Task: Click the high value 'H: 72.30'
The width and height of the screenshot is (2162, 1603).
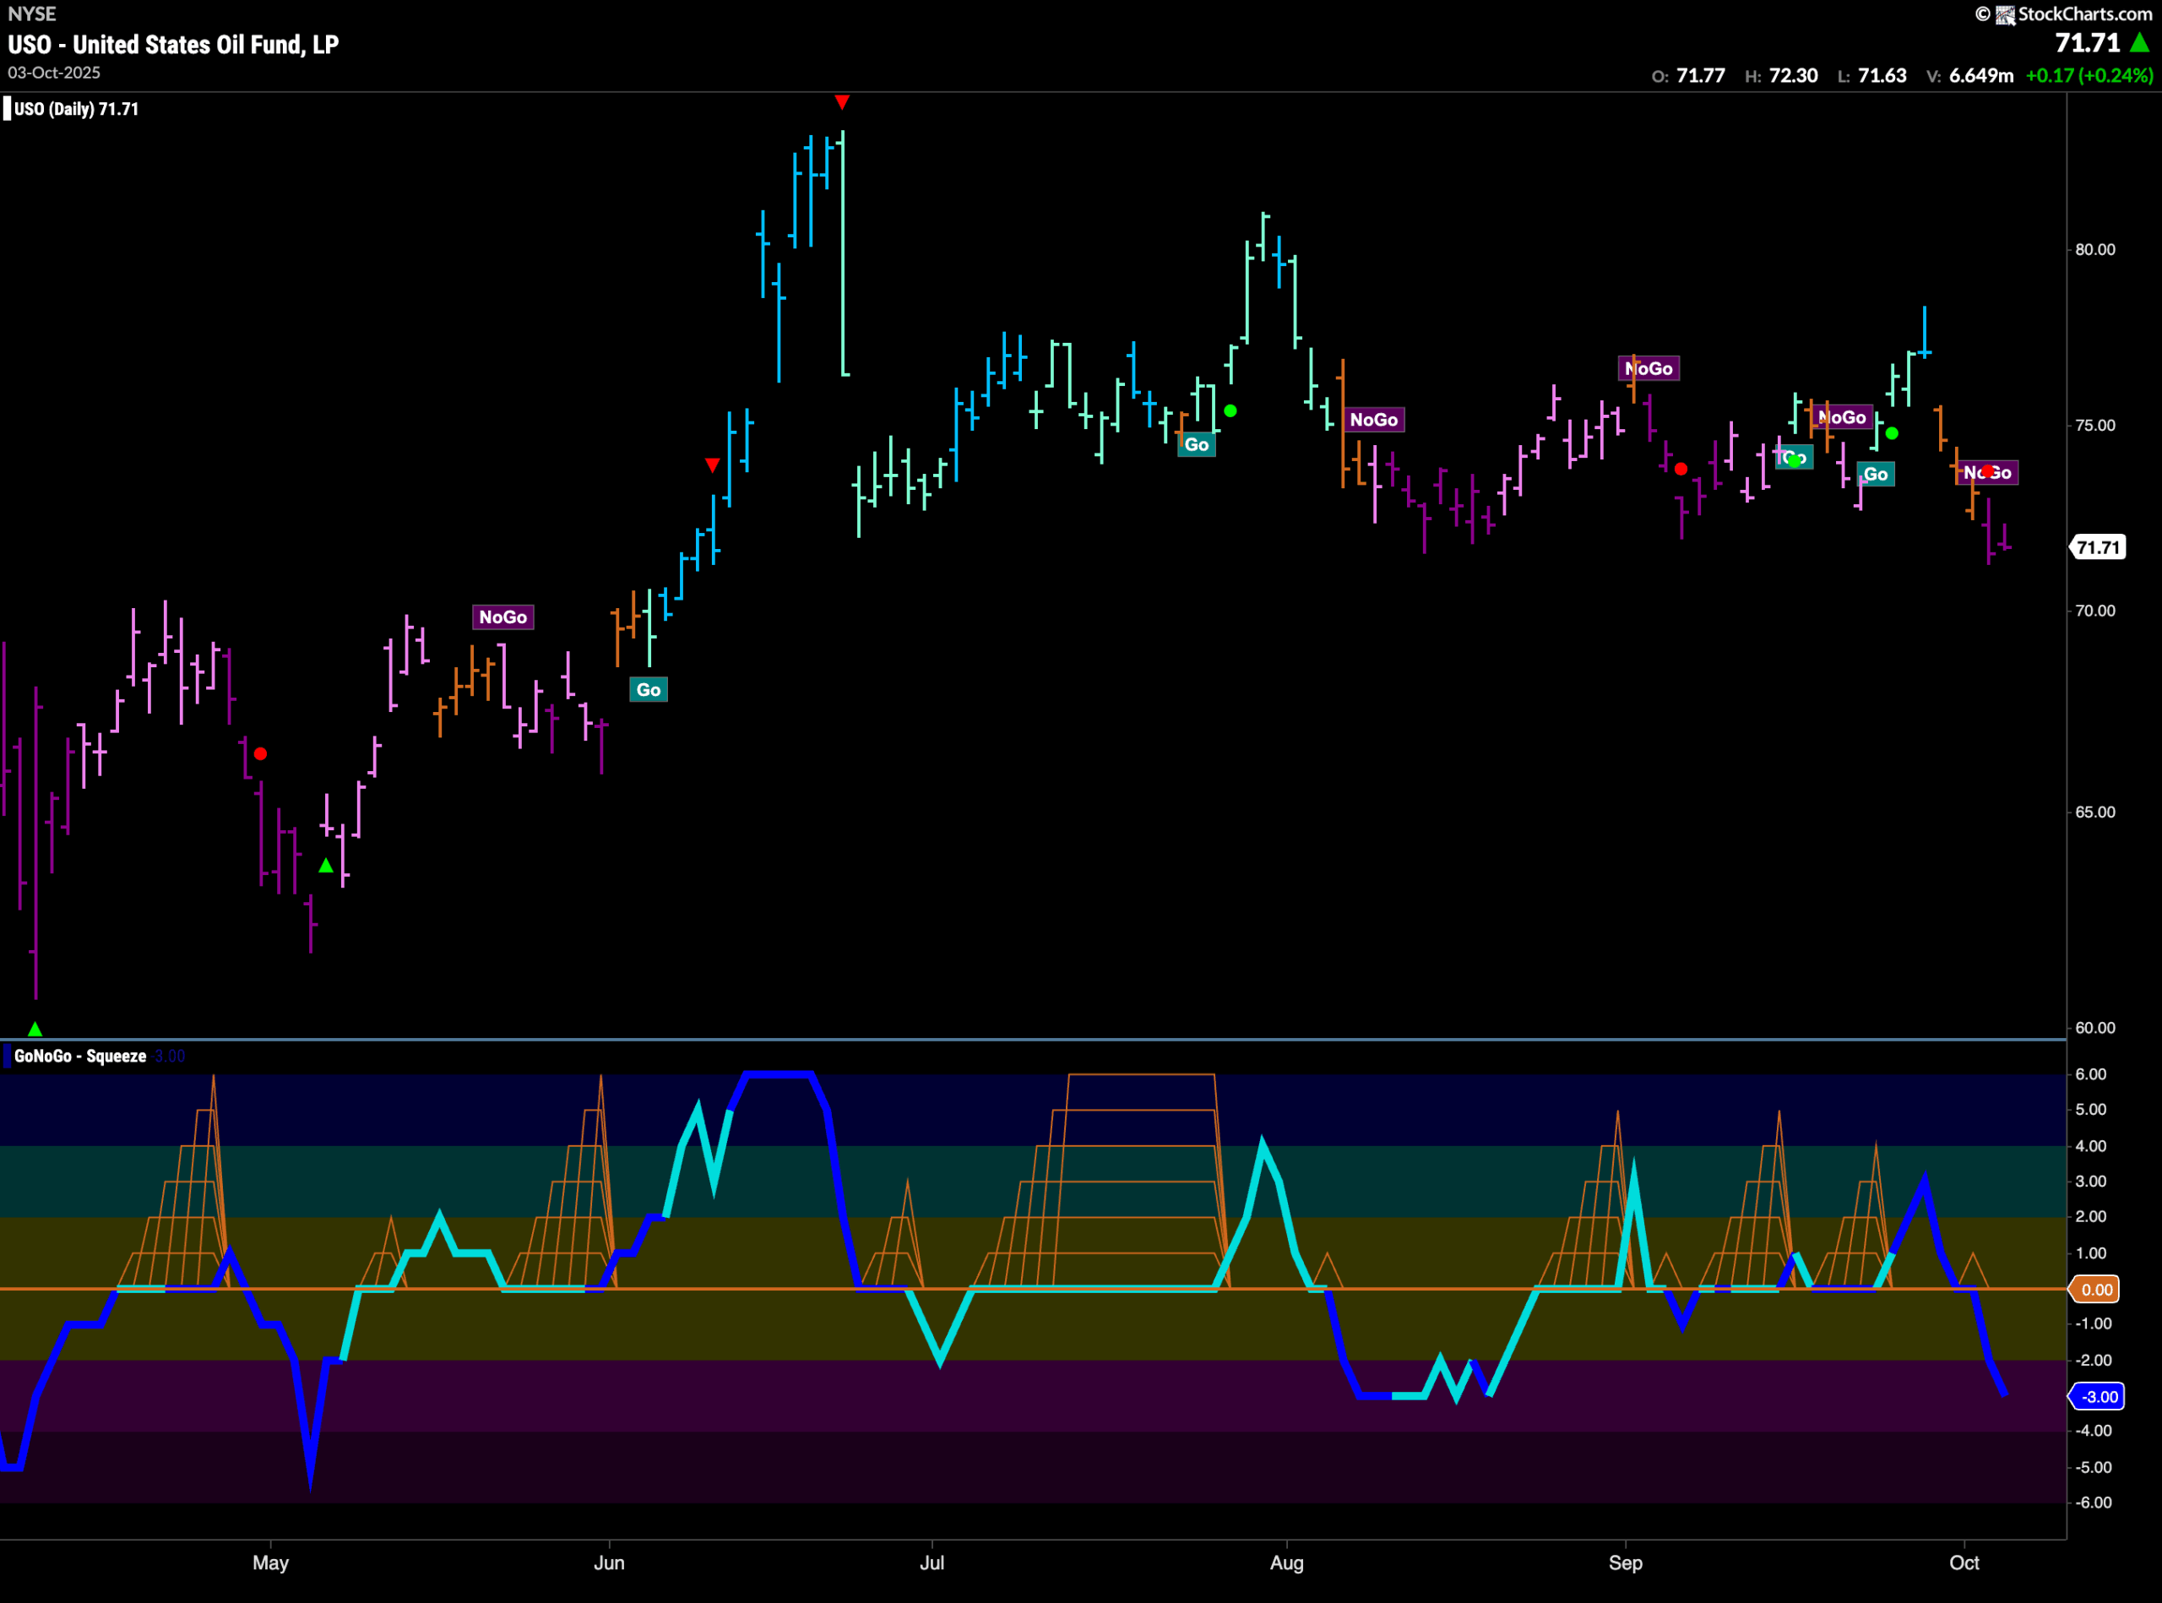Action: click(1782, 76)
